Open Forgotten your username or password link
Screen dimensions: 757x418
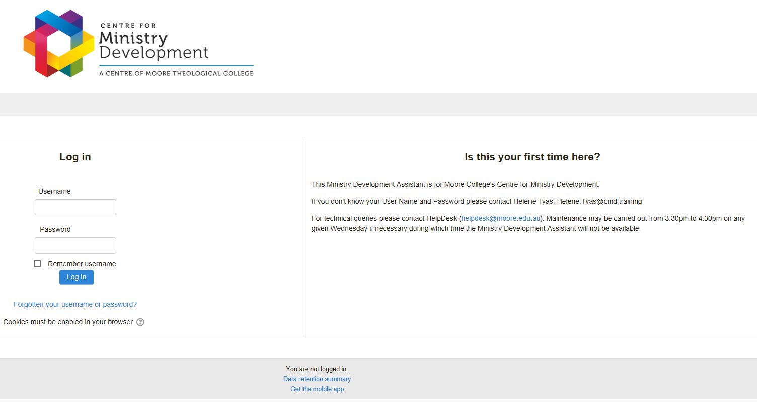pos(75,304)
